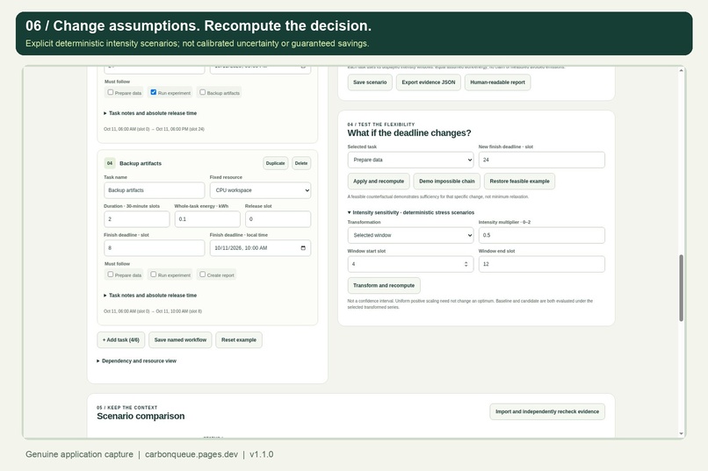Focus Finish deadline local time field
The image size is (708, 471).
(x=260, y=248)
